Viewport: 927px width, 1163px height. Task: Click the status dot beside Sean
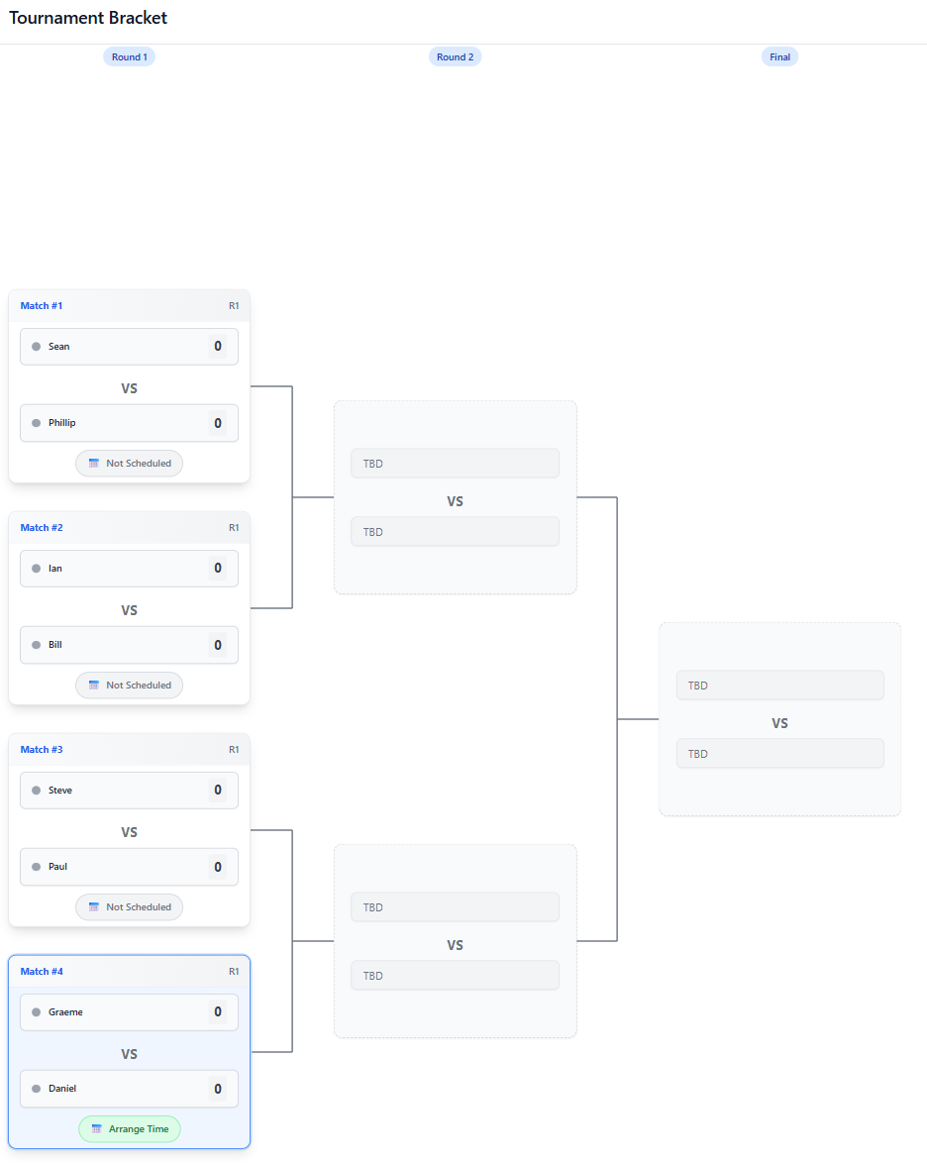37,347
